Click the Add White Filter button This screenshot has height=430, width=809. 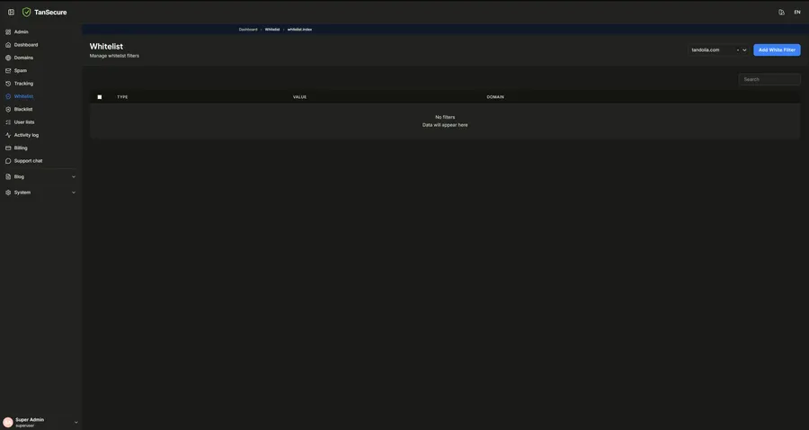click(777, 50)
